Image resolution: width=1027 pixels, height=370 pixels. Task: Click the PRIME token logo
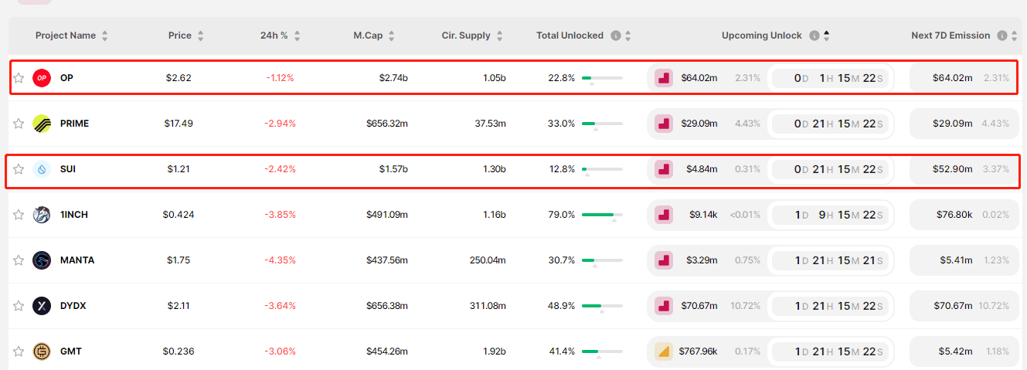[x=42, y=124]
